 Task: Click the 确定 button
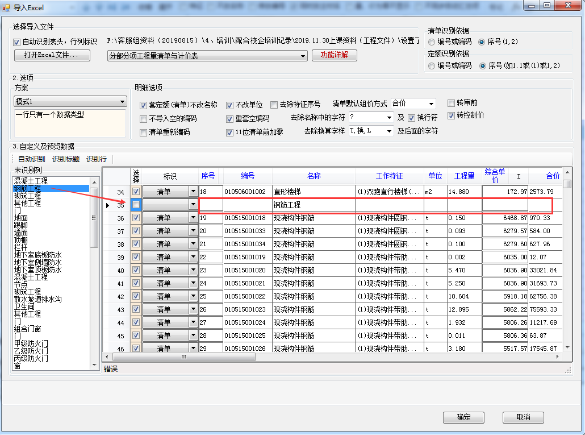coord(463,417)
